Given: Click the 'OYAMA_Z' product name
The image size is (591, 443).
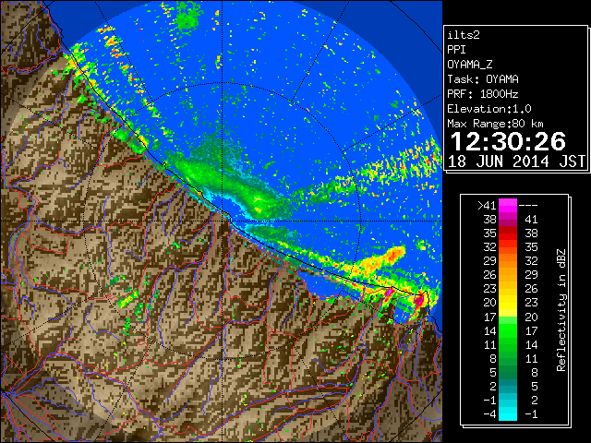Looking at the screenshot, I should tap(470, 65).
